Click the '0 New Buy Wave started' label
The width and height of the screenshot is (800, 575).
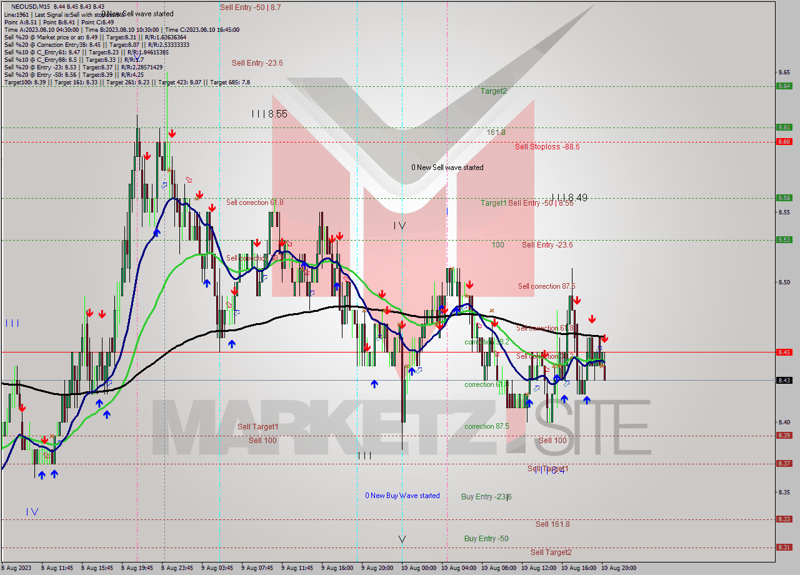402,496
